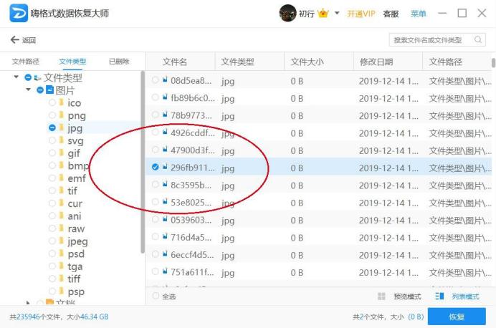Screen dimensions: 496x328
Task: Toggle the jpg type checkbox
Action: [52, 127]
